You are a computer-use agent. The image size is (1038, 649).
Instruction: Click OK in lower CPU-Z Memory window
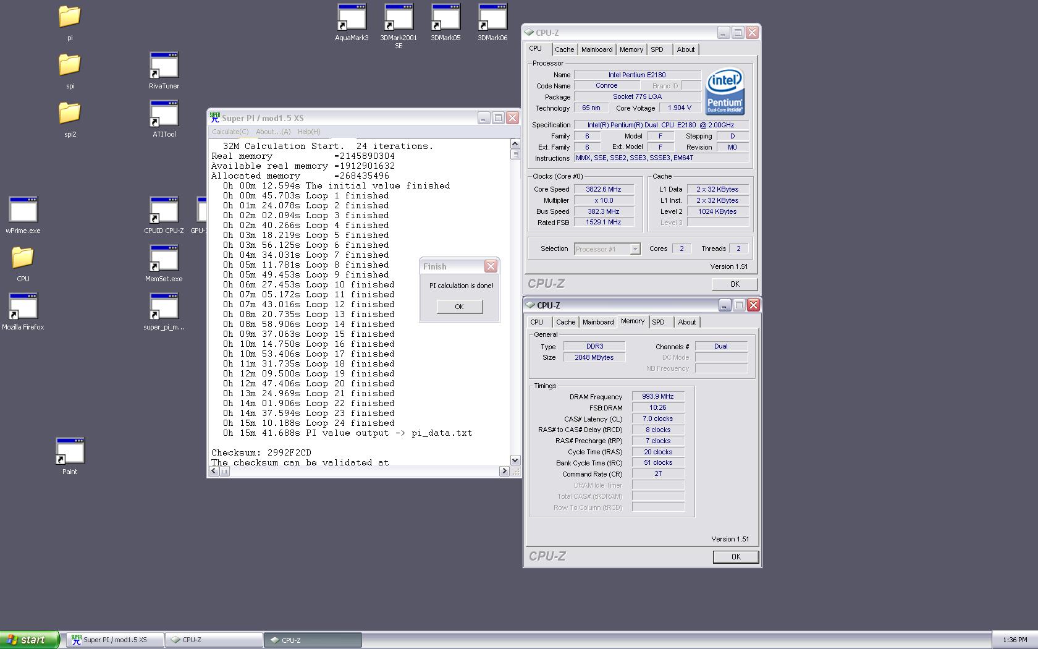pyautogui.click(x=736, y=557)
